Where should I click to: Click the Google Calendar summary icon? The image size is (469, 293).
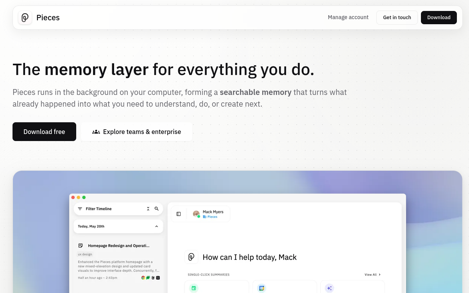[x=261, y=288]
